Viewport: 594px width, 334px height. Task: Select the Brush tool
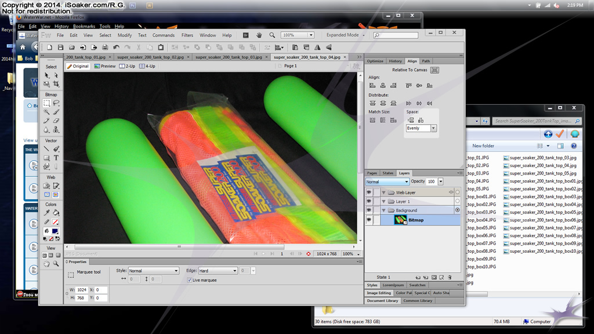pyautogui.click(x=56, y=112)
